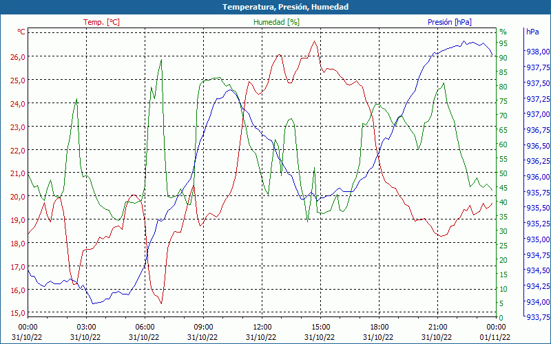Click the 45 humidity axis value
551x344 pixels.
coord(503,188)
